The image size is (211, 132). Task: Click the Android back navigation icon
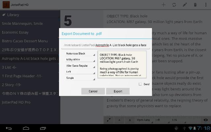tap(9, 128)
